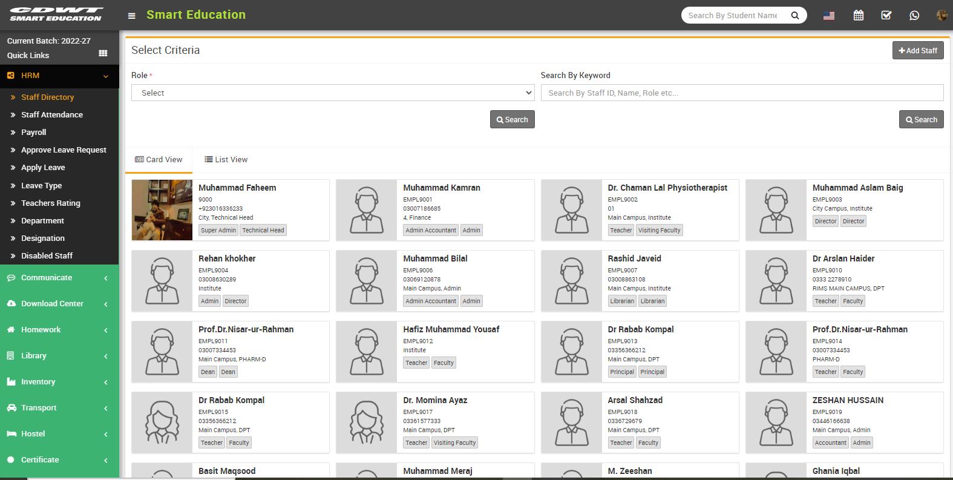Open Muhammad Aslam Baig name
Screen dimensions: 953x480
pyautogui.click(x=857, y=188)
